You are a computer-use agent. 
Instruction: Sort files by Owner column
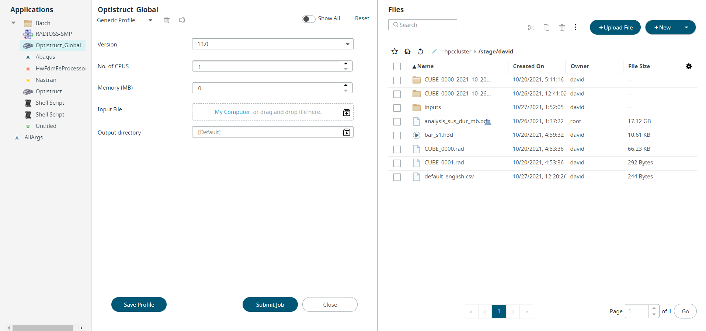(x=580, y=66)
